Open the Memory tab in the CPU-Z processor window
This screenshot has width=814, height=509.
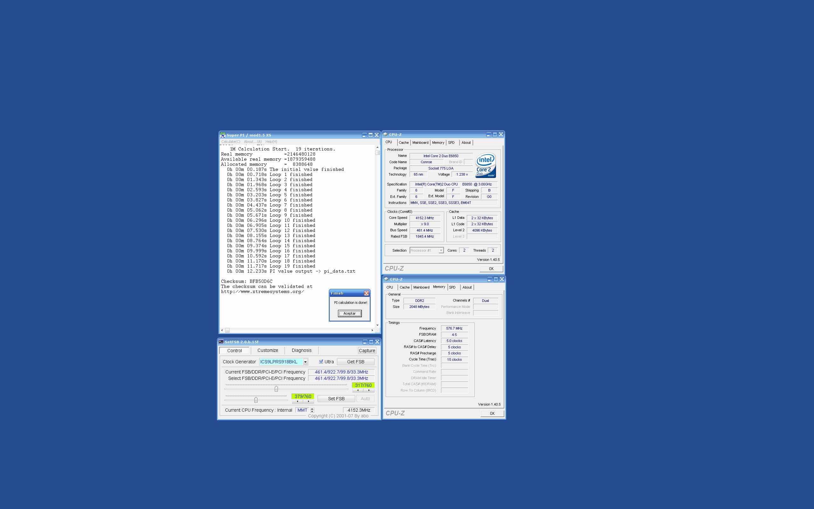438,143
